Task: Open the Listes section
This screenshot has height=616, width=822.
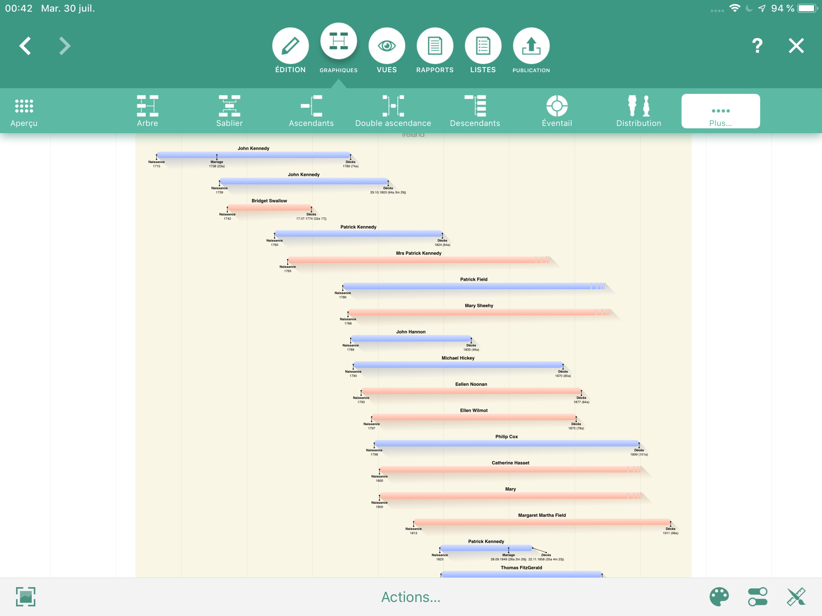Action: click(x=483, y=46)
